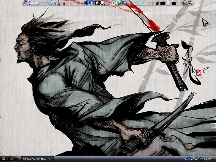Launch the red figure dock icon
The image size is (216, 162).
[64, 3]
